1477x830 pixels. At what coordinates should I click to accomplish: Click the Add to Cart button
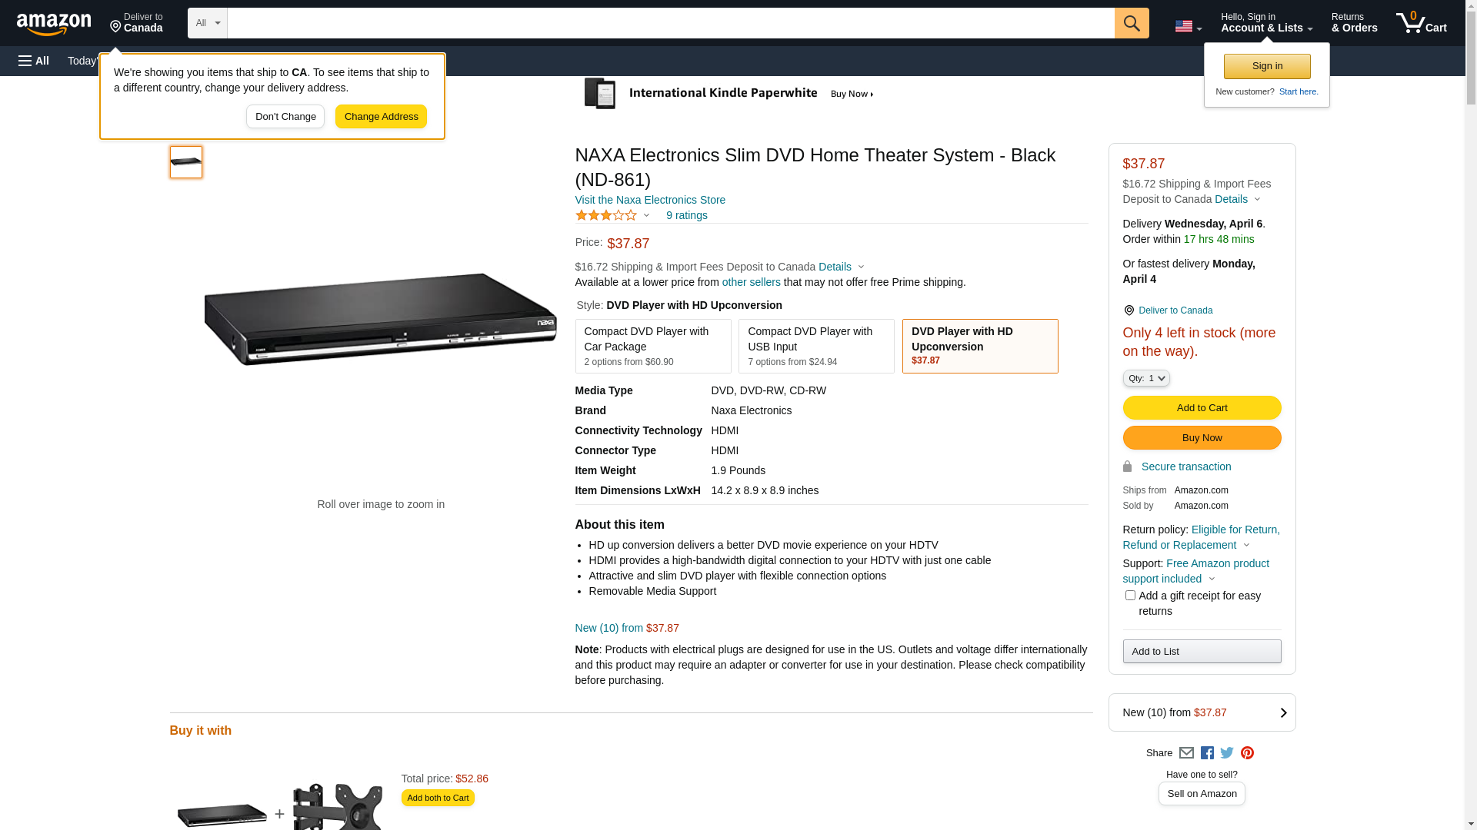[x=1201, y=408]
